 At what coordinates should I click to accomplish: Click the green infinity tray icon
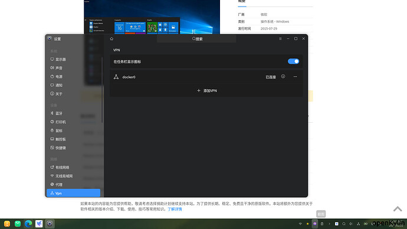[x=366, y=224]
